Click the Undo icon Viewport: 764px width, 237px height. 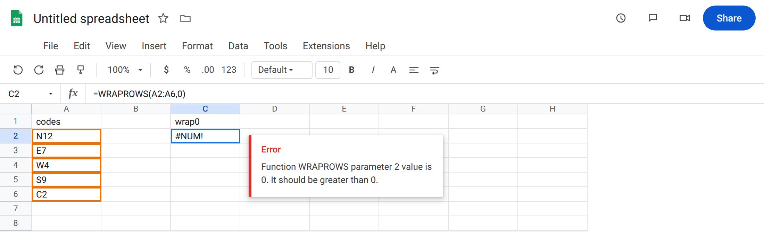click(x=18, y=70)
